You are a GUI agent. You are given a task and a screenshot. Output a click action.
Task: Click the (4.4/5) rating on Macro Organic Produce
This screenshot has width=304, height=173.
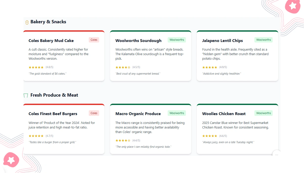coord(137,140)
